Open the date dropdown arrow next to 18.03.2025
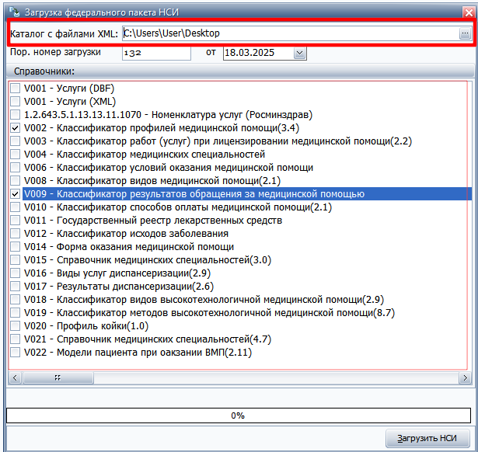The image size is (478, 452). pos(300,53)
